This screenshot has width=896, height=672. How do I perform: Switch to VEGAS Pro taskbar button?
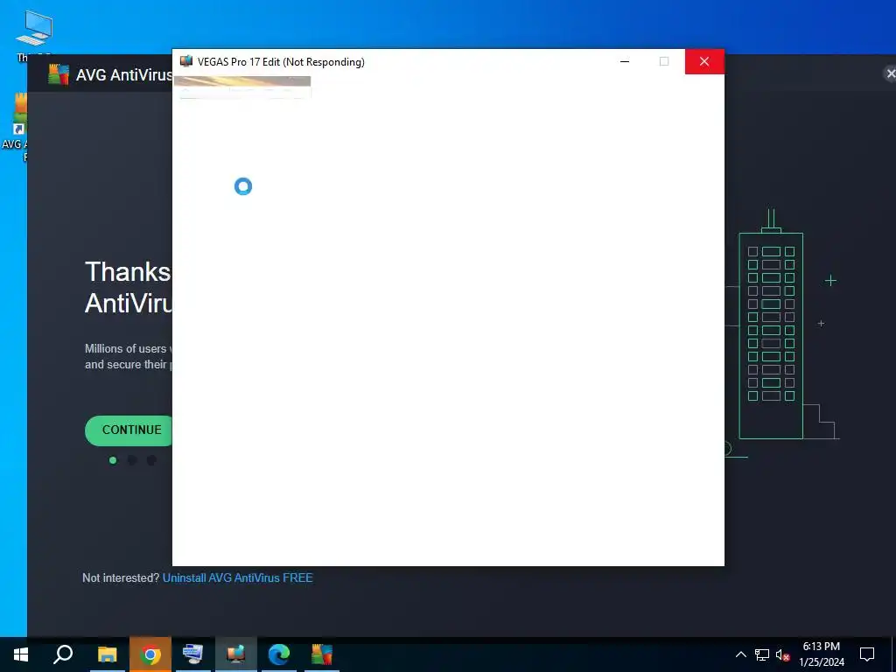click(235, 654)
